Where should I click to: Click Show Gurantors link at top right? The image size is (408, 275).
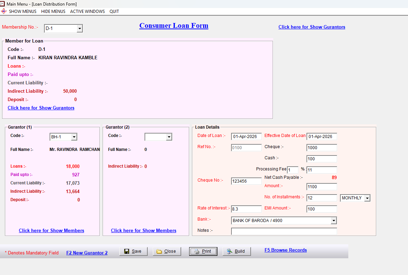click(312, 27)
